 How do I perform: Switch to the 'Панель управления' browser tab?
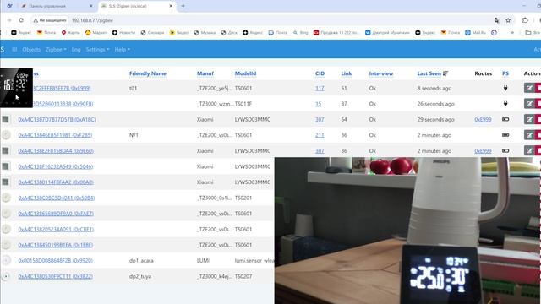pyautogui.click(x=57, y=6)
